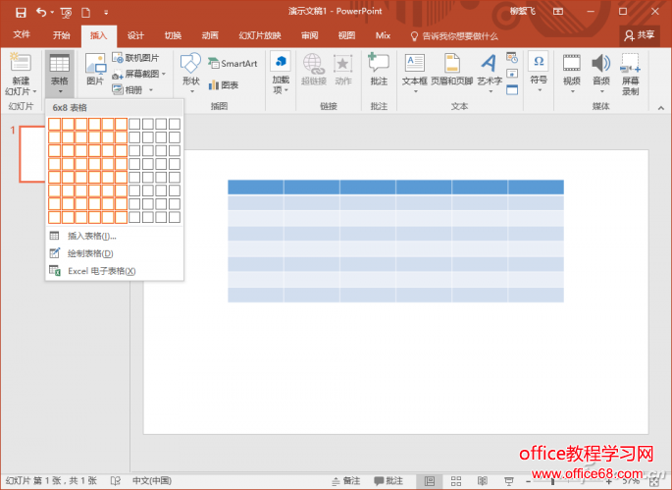Screen dimensions: 672x490
Task: Switch to the 设计 tab
Action: [135, 35]
